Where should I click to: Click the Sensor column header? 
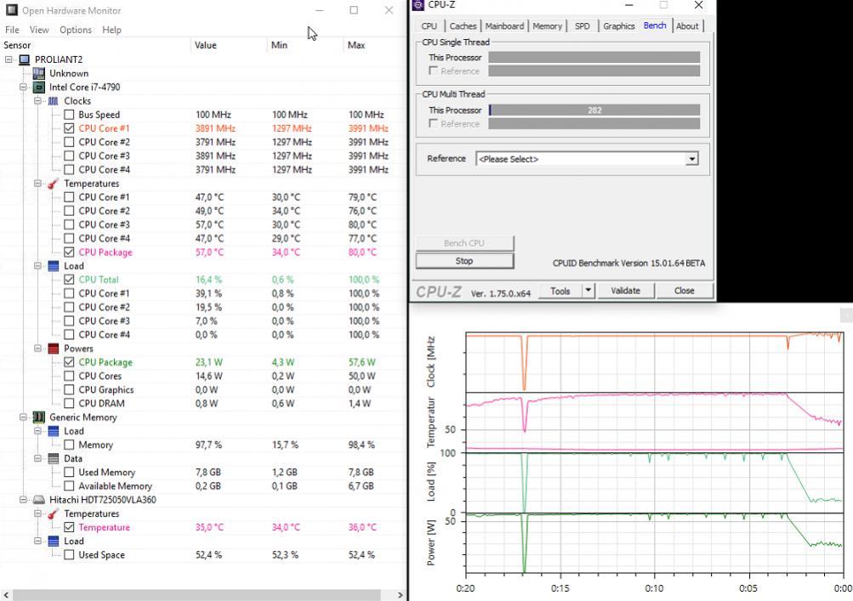click(95, 45)
